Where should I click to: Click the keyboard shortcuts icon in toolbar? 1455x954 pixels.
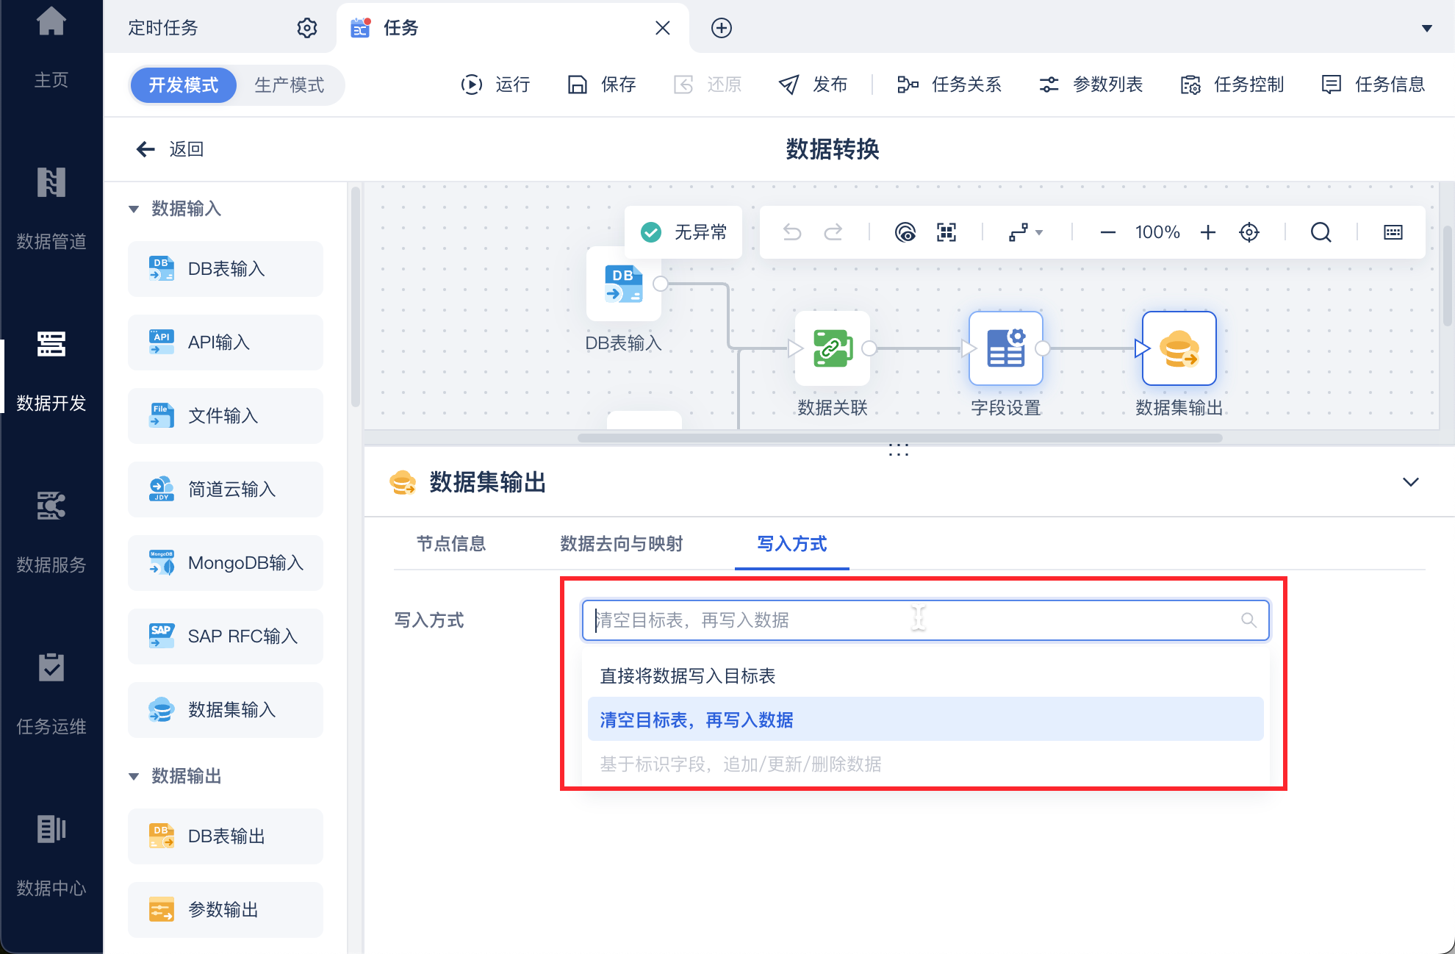click(1393, 232)
